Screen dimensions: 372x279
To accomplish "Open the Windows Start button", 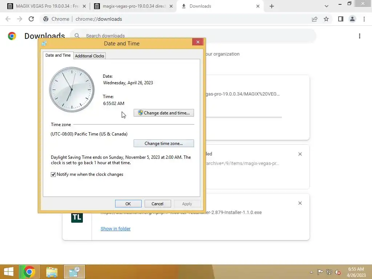I will [9, 272].
